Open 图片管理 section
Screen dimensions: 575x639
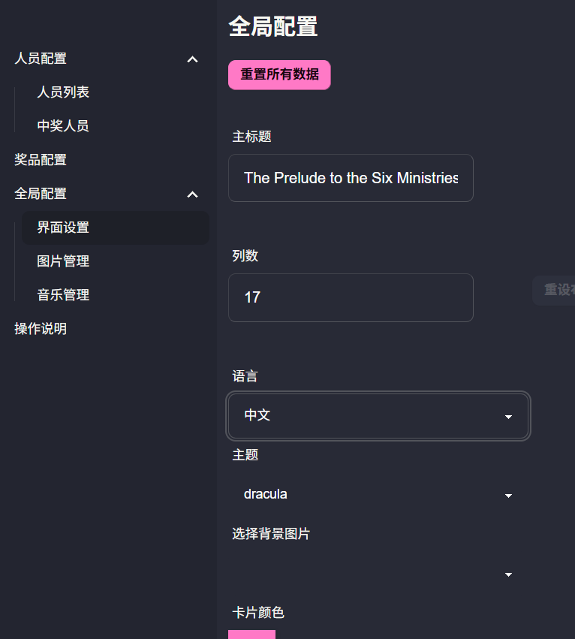coord(63,261)
